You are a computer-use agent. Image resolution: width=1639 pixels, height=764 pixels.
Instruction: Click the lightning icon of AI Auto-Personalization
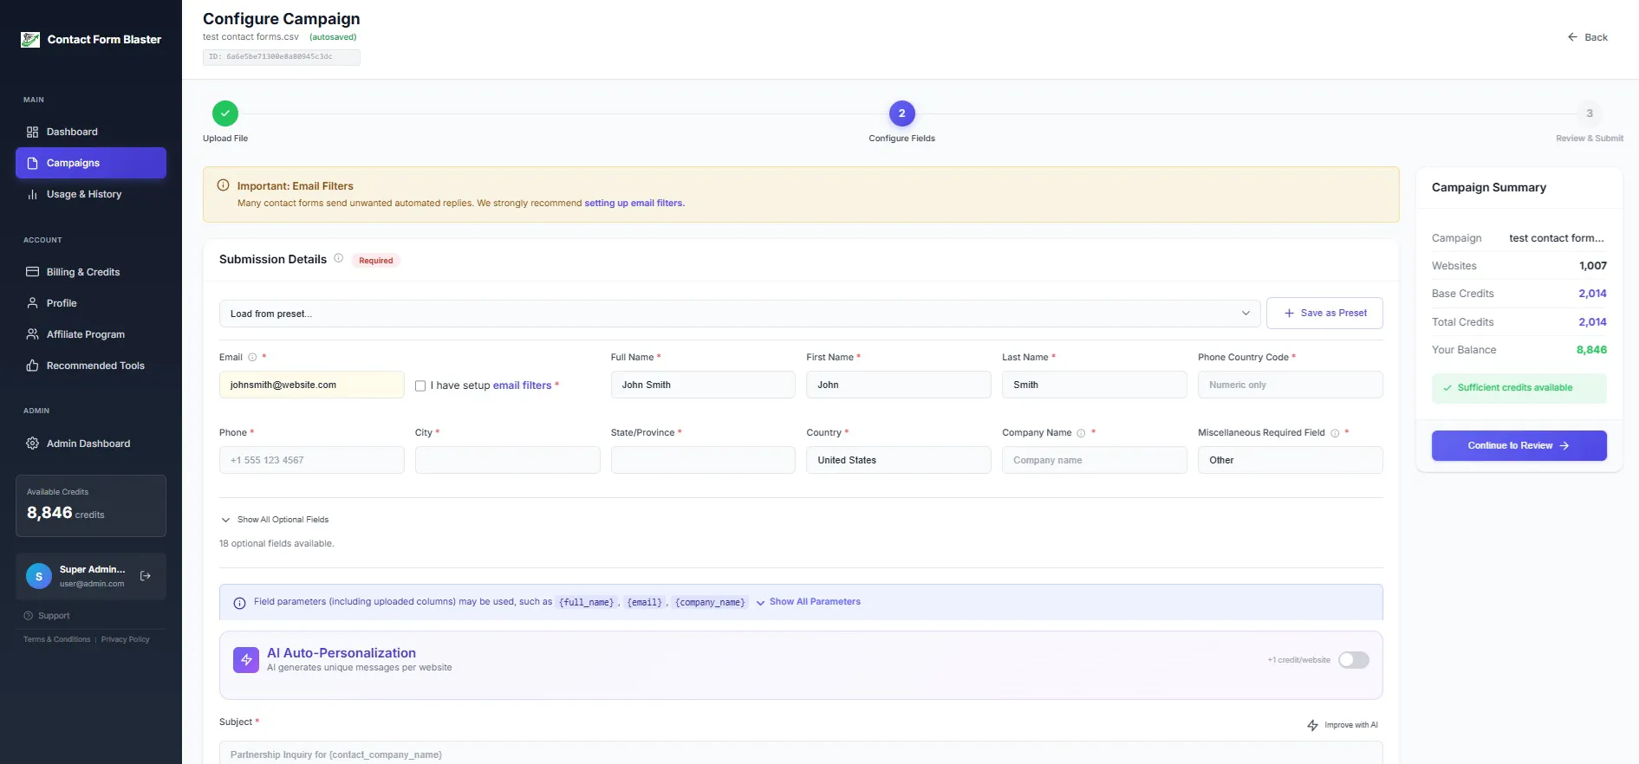[246, 660]
